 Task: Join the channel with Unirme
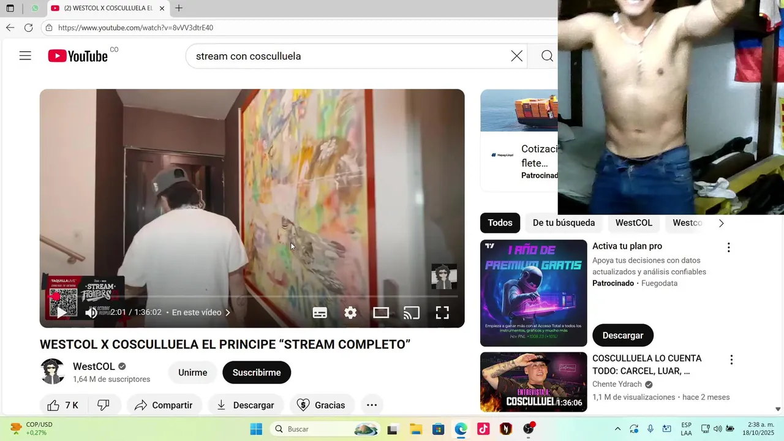[x=192, y=372]
